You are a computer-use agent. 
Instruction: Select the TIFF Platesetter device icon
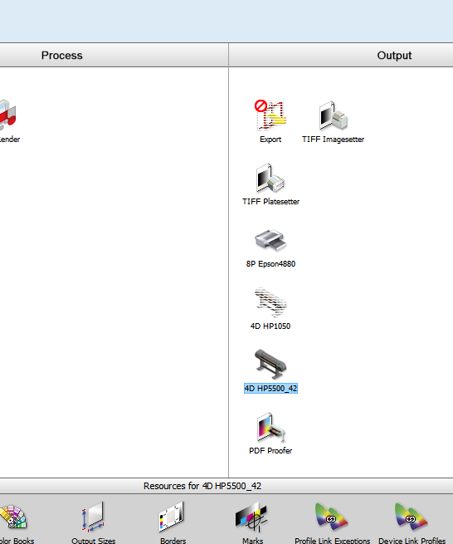[x=270, y=178]
